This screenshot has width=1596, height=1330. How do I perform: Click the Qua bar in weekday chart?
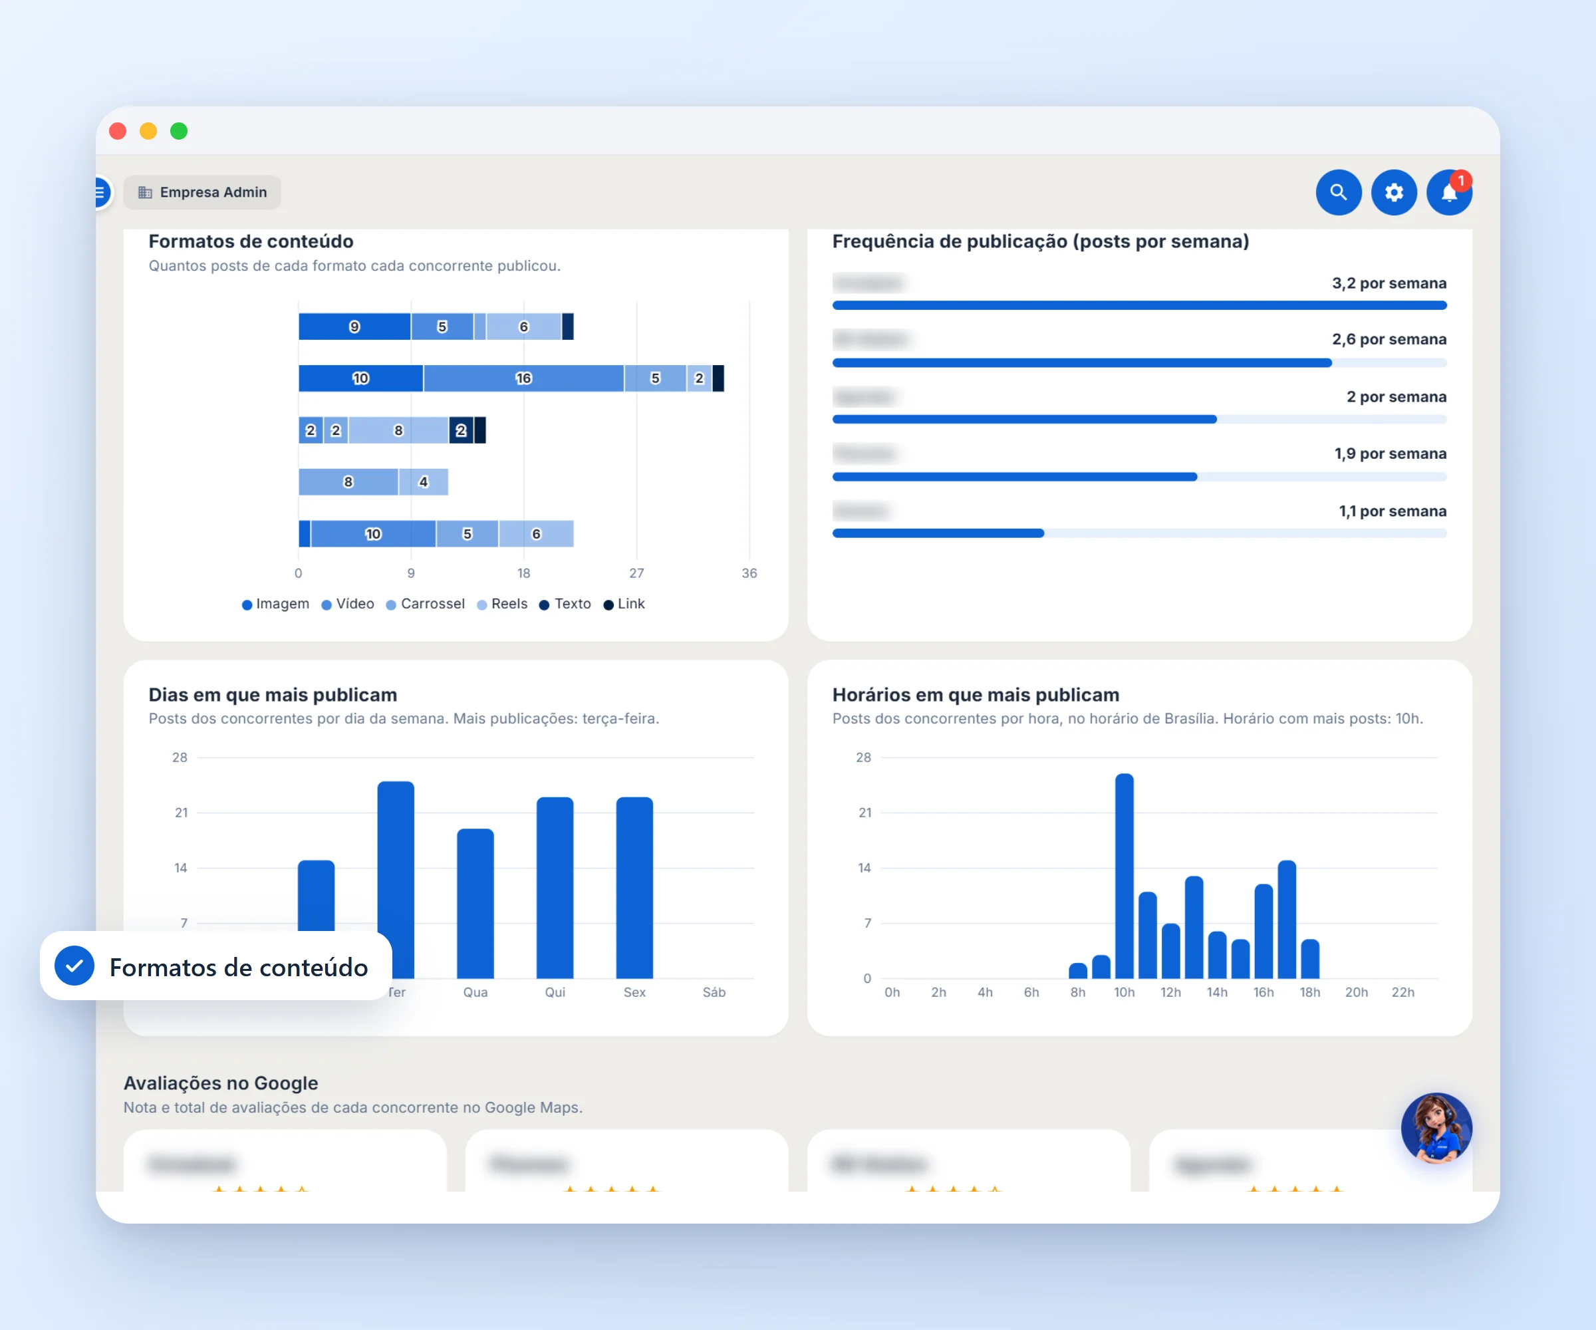[475, 904]
